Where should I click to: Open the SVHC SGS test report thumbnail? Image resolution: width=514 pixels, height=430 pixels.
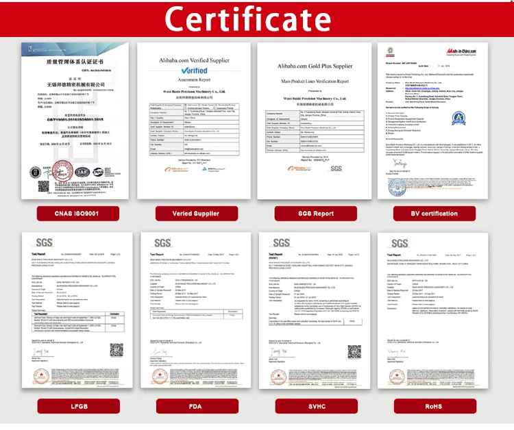(x=315, y=310)
